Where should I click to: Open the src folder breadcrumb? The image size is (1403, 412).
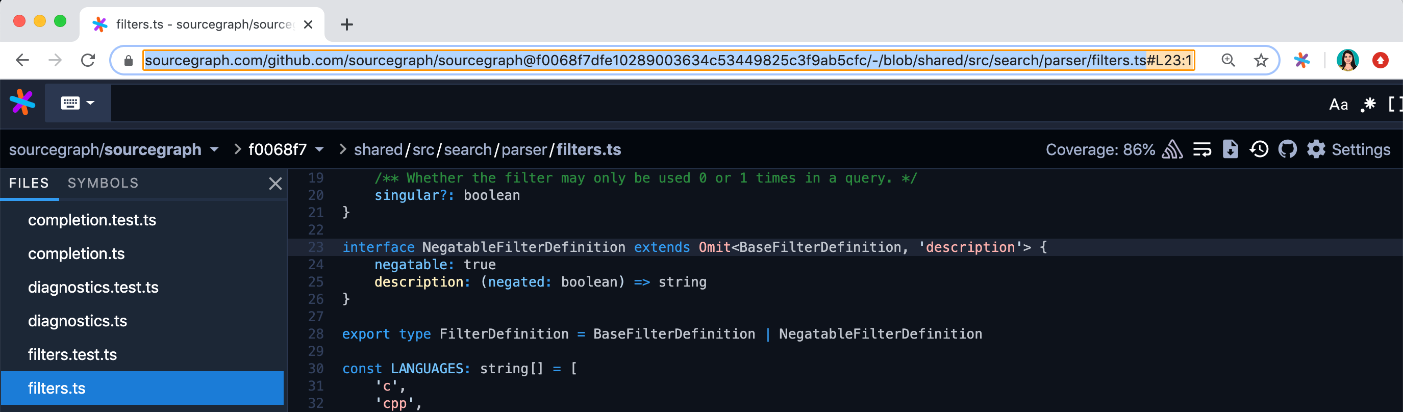pyautogui.click(x=423, y=149)
